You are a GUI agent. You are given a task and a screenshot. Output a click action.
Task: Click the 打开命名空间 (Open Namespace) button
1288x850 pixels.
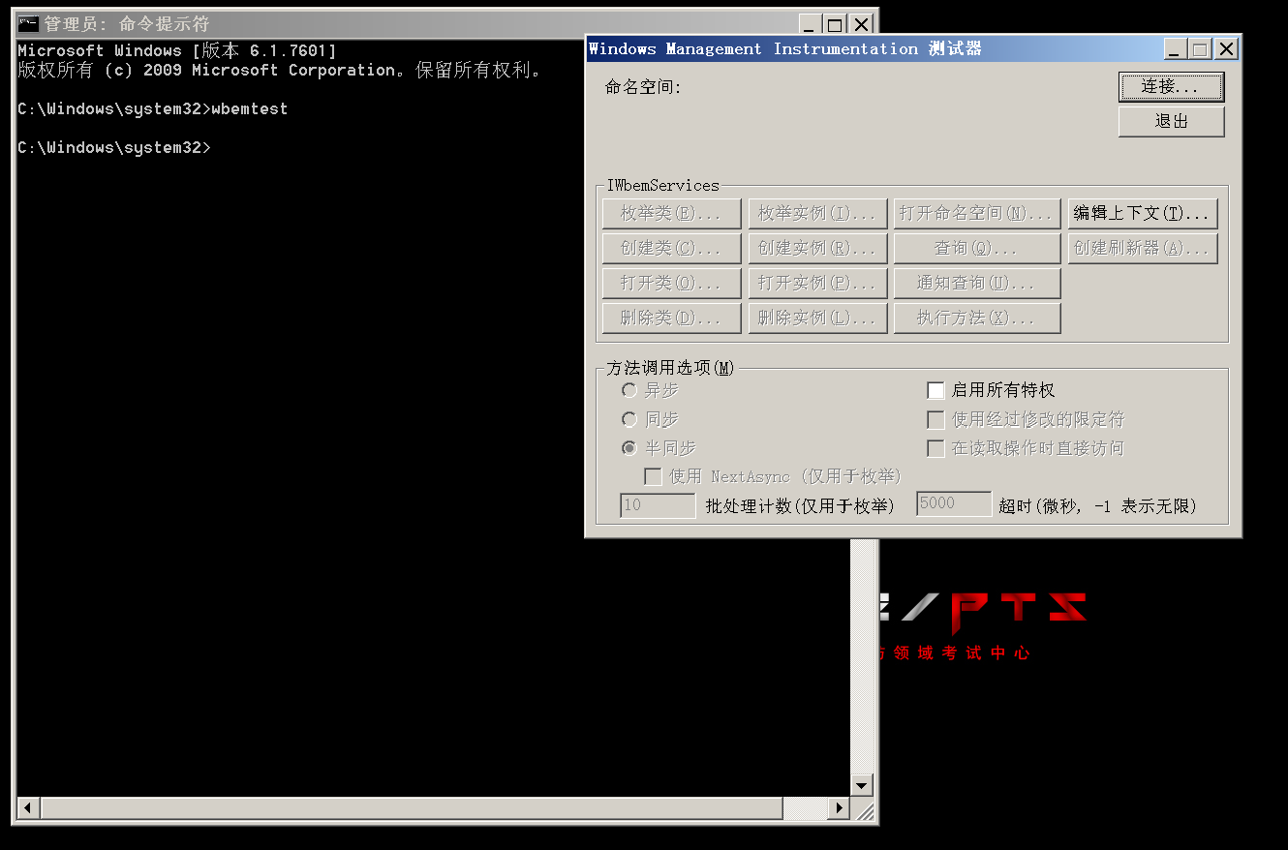976,213
